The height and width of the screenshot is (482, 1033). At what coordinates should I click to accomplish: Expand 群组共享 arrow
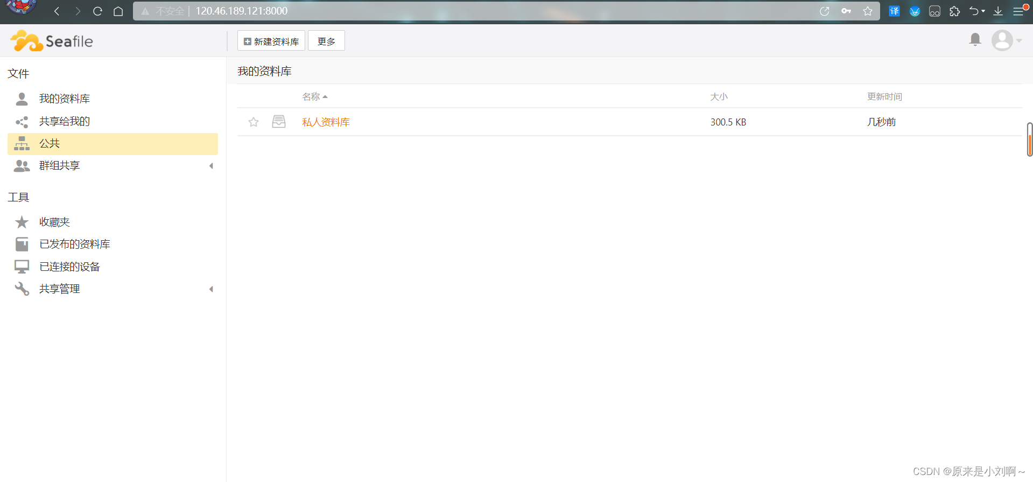[x=211, y=166]
